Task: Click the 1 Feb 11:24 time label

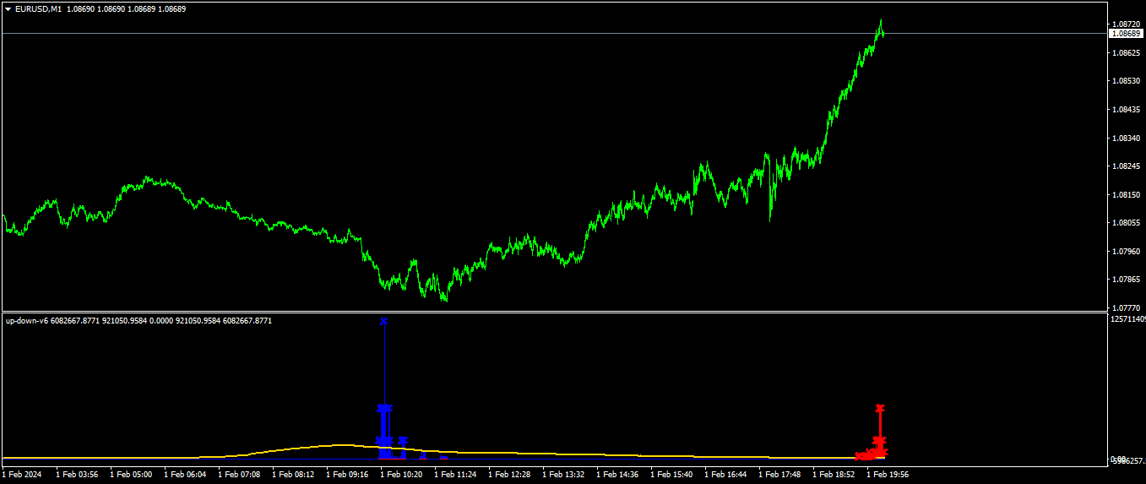Action: 455,475
